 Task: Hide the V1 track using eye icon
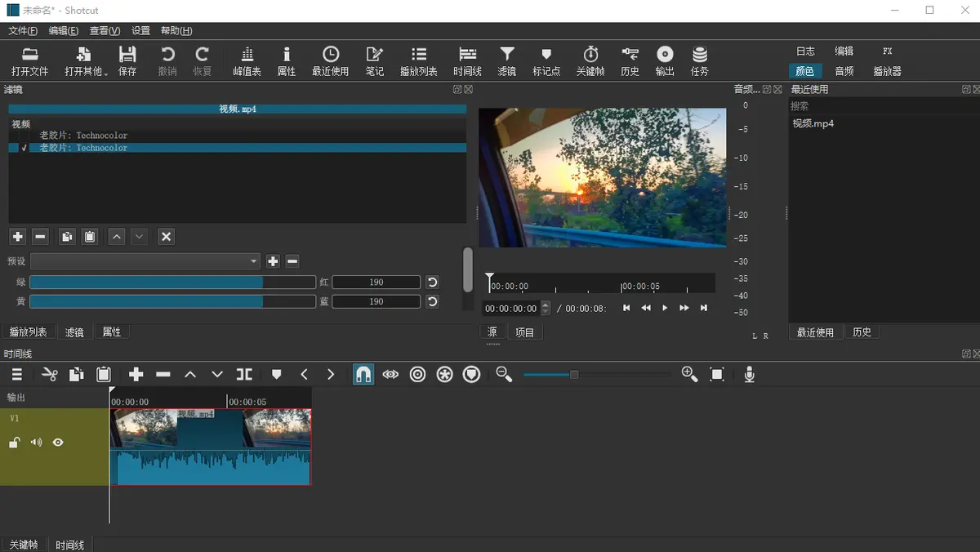click(x=58, y=443)
